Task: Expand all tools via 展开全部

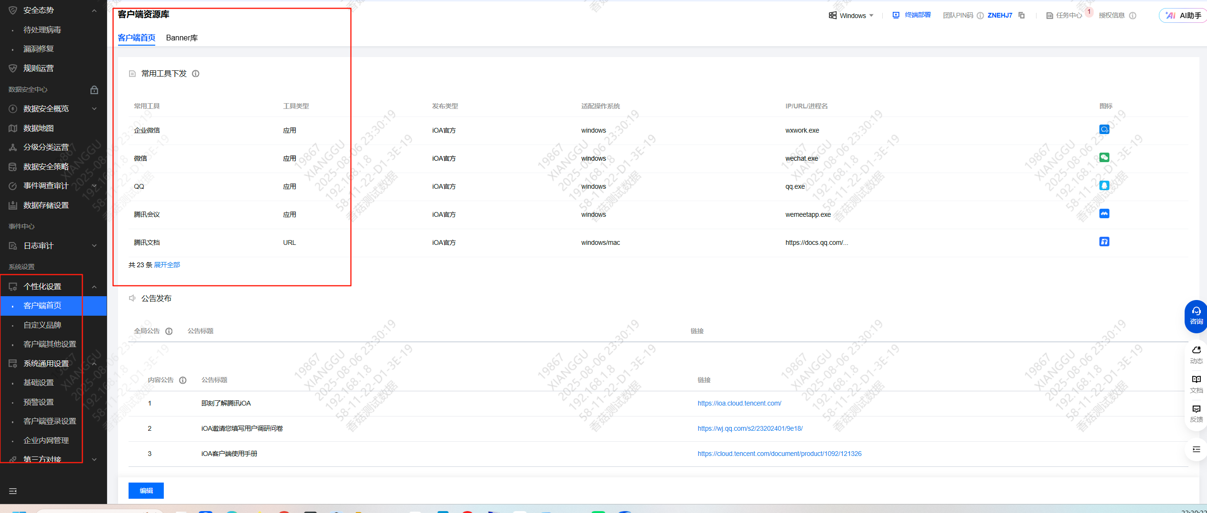Action: 167,265
